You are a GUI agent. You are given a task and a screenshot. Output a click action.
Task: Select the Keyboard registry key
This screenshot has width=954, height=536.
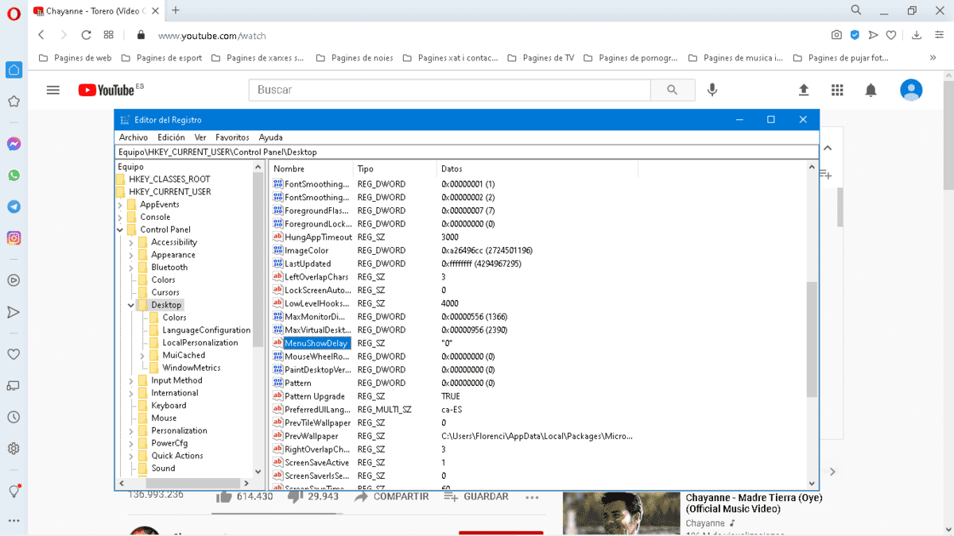pos(169,405)
